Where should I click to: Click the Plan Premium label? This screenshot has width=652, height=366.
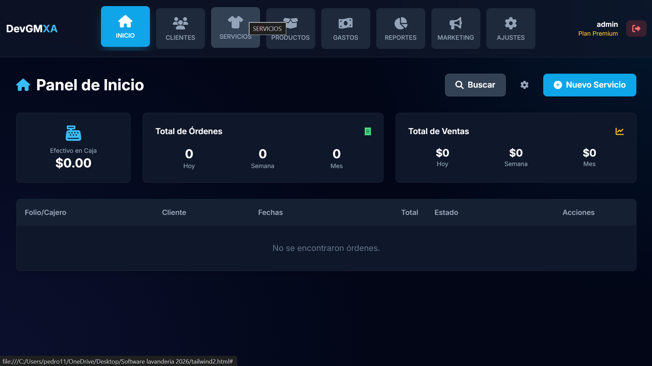click(x=598, y=34)
